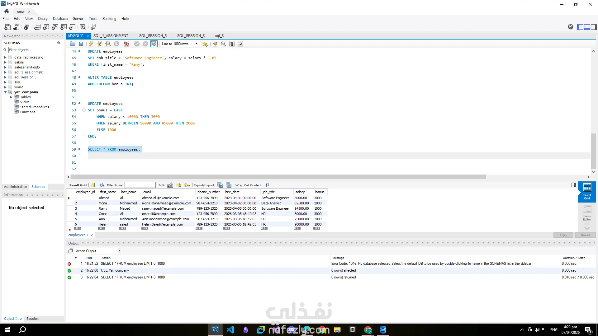The width and height of the screenshot is (598, 336).
Task: Click the rollback transaction icon
Action: click(145, 44)
